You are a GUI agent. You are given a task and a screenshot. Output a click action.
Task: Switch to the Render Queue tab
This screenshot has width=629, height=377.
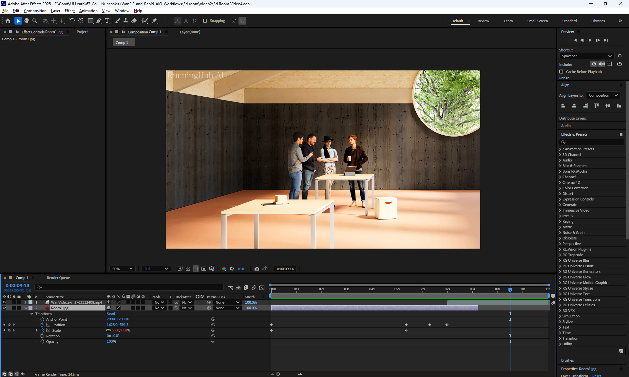[x=58, y=278]
